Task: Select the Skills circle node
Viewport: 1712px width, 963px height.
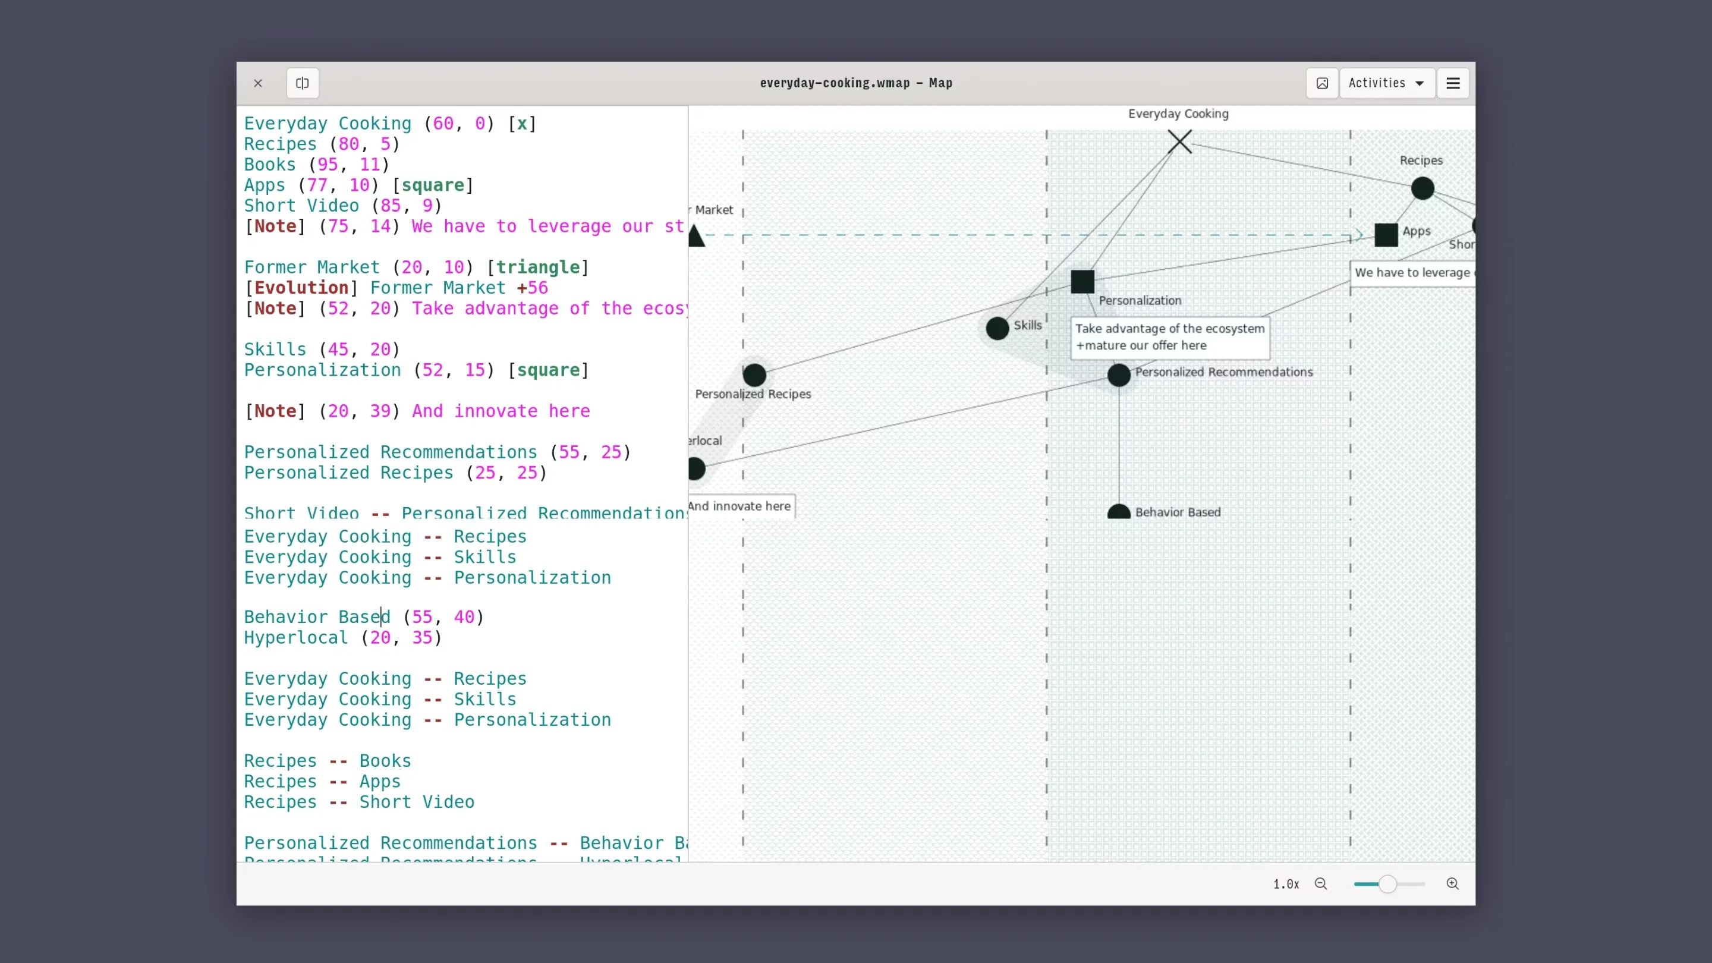Action: point(997,328)
